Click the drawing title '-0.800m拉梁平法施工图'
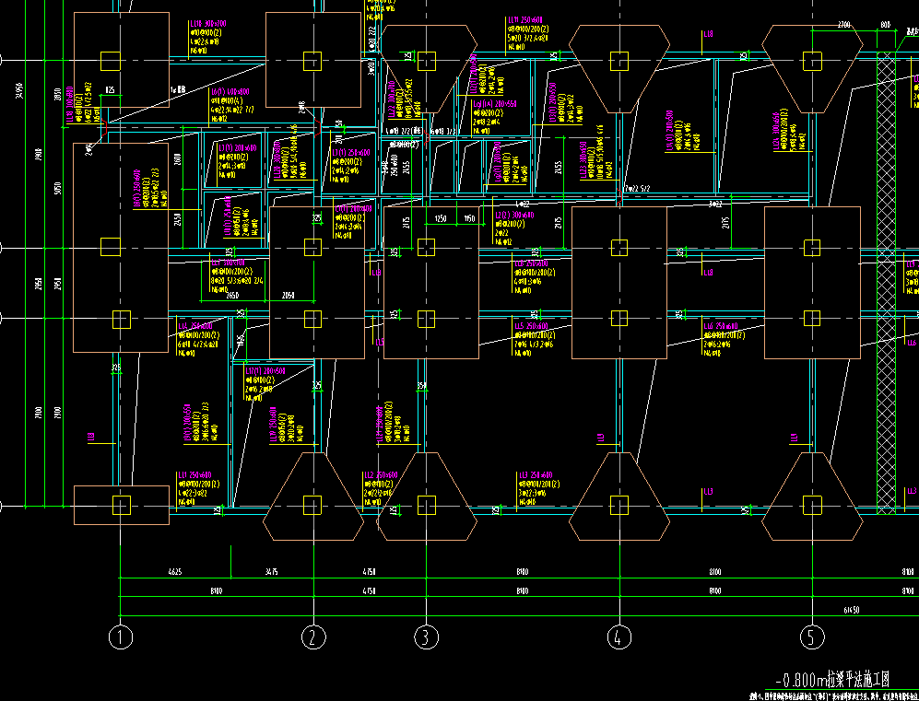Viewport: 919px width, 701px height. tap(832, 681)
